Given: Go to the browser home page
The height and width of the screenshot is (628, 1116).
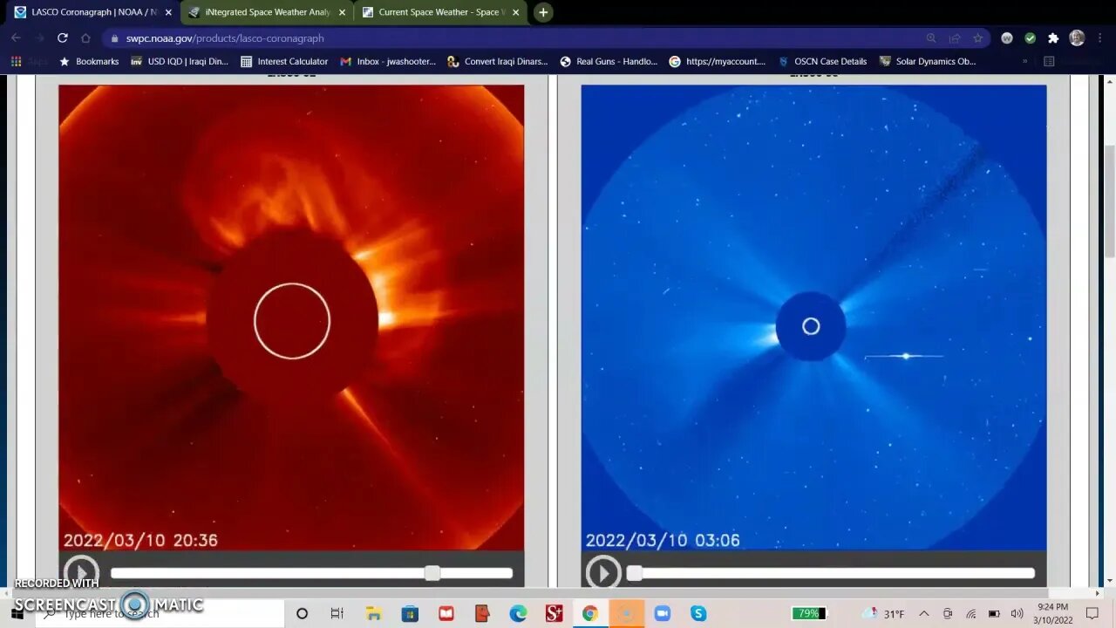Looking at the screenshot, I should pyautogui.click(x=85, y=38).
